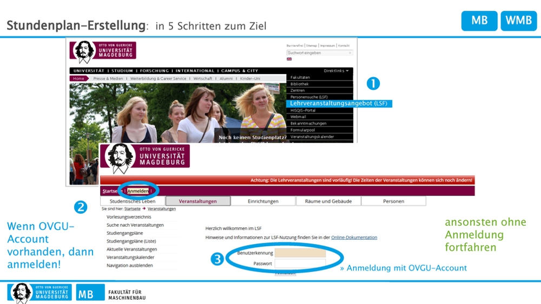Click the Sitemap link
This screenshot has width=541, height=304.
(311, 45)
